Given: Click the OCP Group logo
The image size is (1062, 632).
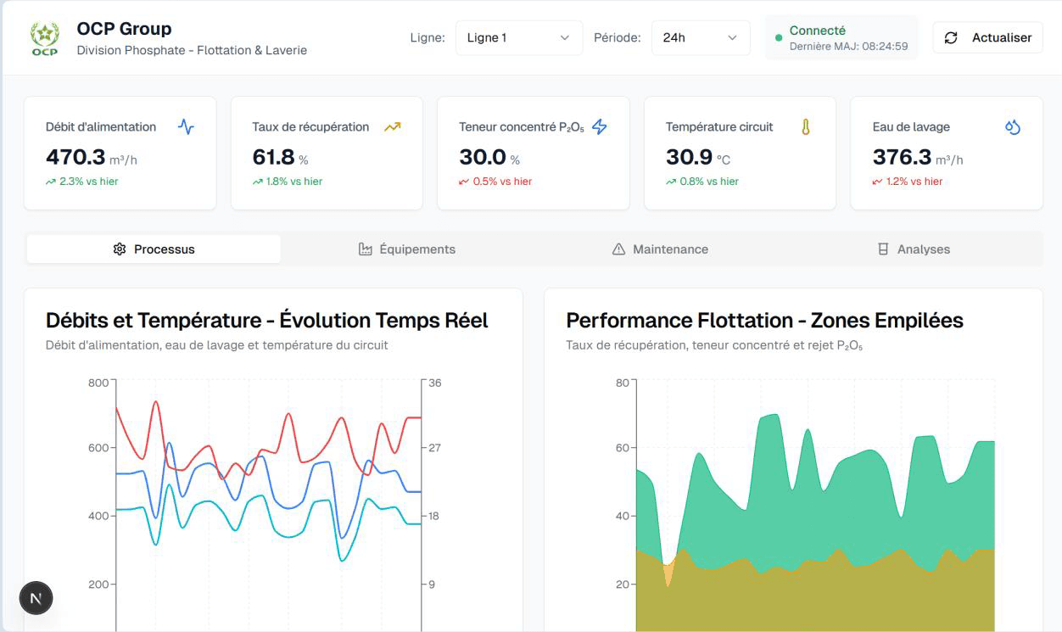Looking at the screenshot, I should tap(45, 39).
